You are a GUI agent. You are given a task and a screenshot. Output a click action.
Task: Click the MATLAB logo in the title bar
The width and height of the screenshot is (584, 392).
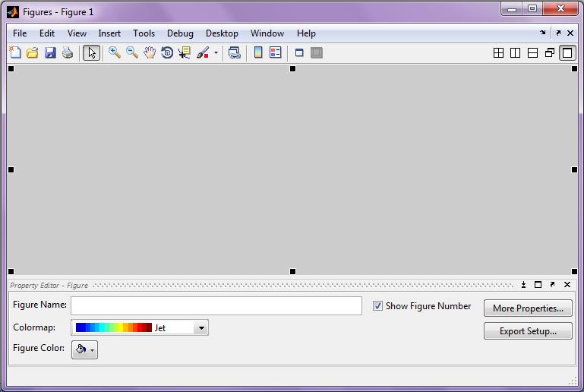click(x=13, y=12)
